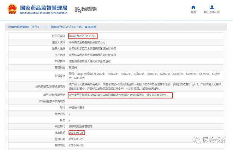
Task: Select the 生效日期 value 2023-08-28
Action: 76,139
